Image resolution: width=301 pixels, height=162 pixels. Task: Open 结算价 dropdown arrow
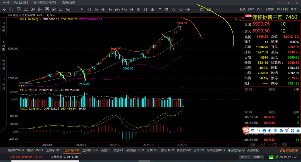(283, 63)
